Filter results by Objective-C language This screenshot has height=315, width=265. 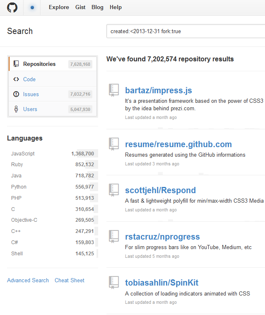(x=24, y=220)
